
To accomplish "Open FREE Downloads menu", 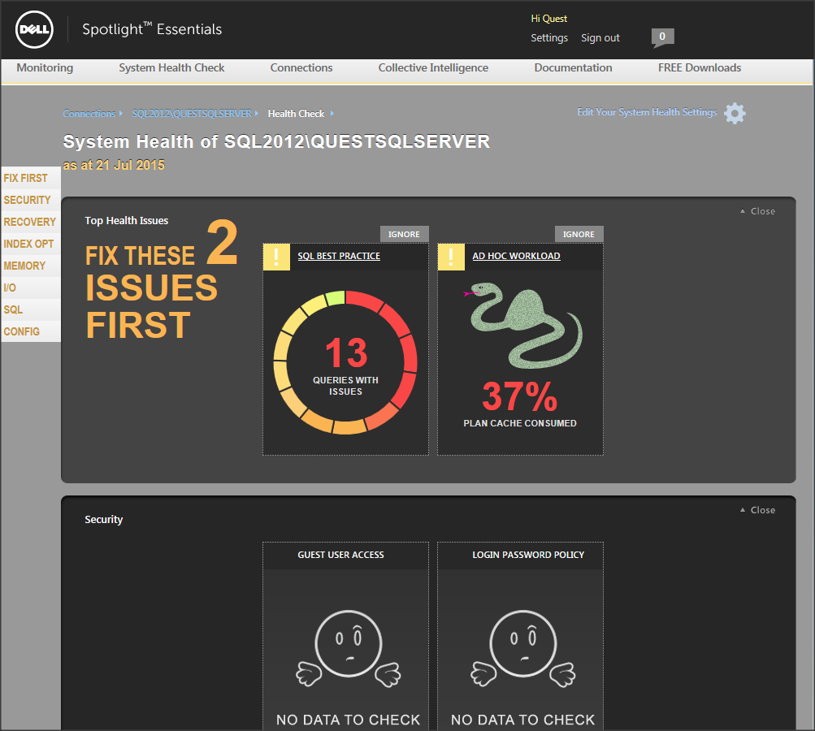I will pos(700,67).
